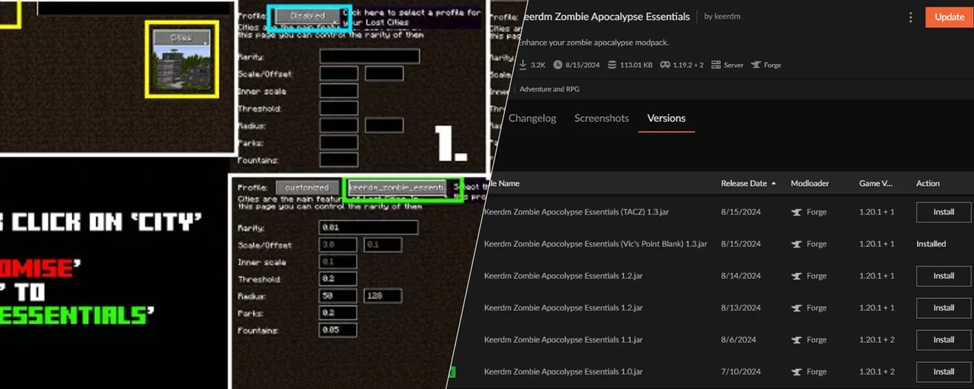Click the Parks field showing 0.2
974x389 pixels.
click(x=338, y=313)
